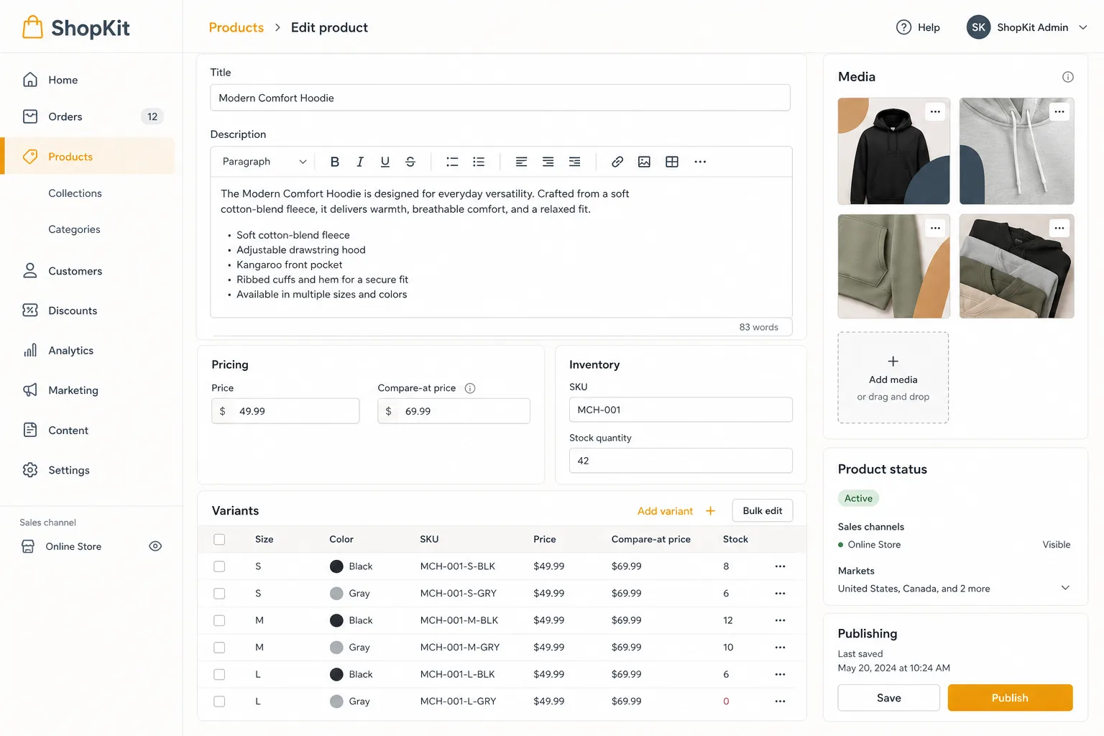Click the Media info icon
Image resolution: width=1104 pixels, height=736 pixels.
click(1068, 77)
